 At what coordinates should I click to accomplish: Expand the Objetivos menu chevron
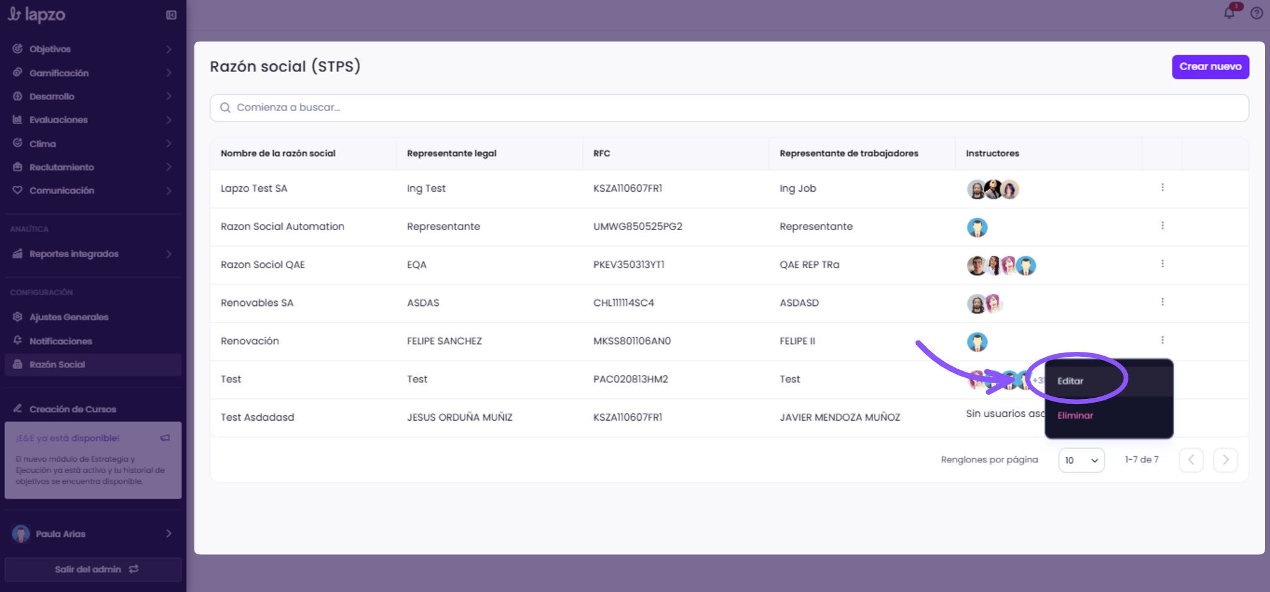coord(169,49)
